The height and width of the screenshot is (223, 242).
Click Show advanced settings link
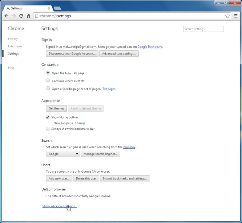click(x=60, y=206)
